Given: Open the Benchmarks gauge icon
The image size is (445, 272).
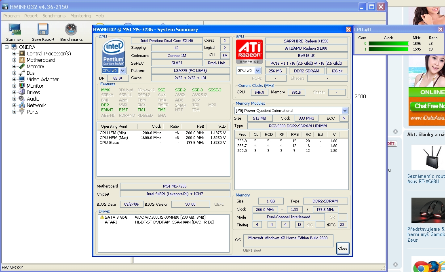Looking at the screenshot, I should [x=71, y=31].
